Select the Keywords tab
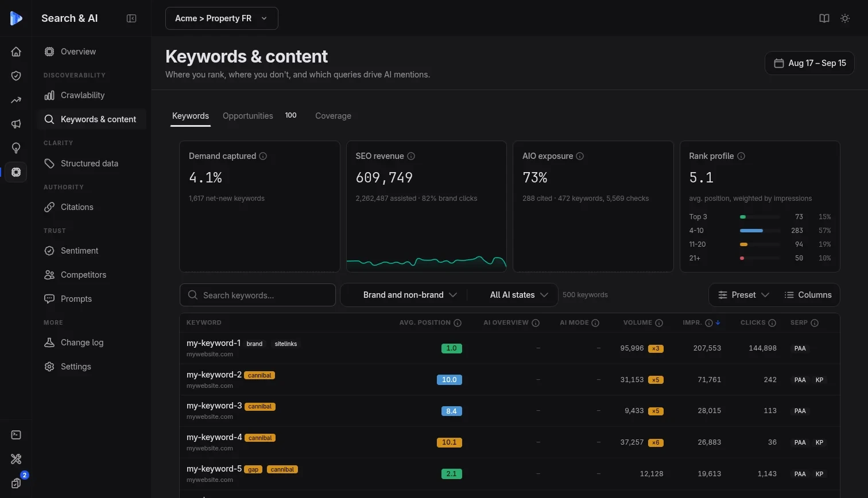The width and height of the screenshot is (868, 498). click(x=191, y=116)
